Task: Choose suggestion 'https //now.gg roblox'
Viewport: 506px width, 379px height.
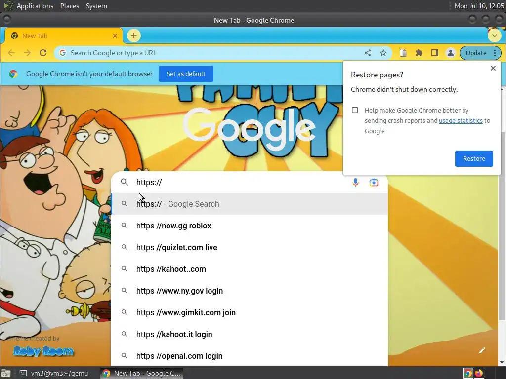Action: 249,226
